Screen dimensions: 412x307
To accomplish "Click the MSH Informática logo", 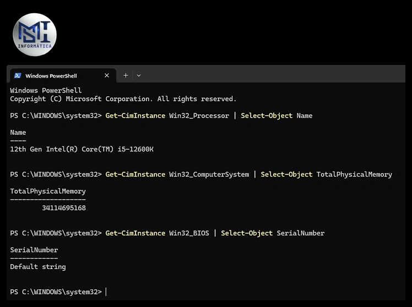I will click(35, 35).
